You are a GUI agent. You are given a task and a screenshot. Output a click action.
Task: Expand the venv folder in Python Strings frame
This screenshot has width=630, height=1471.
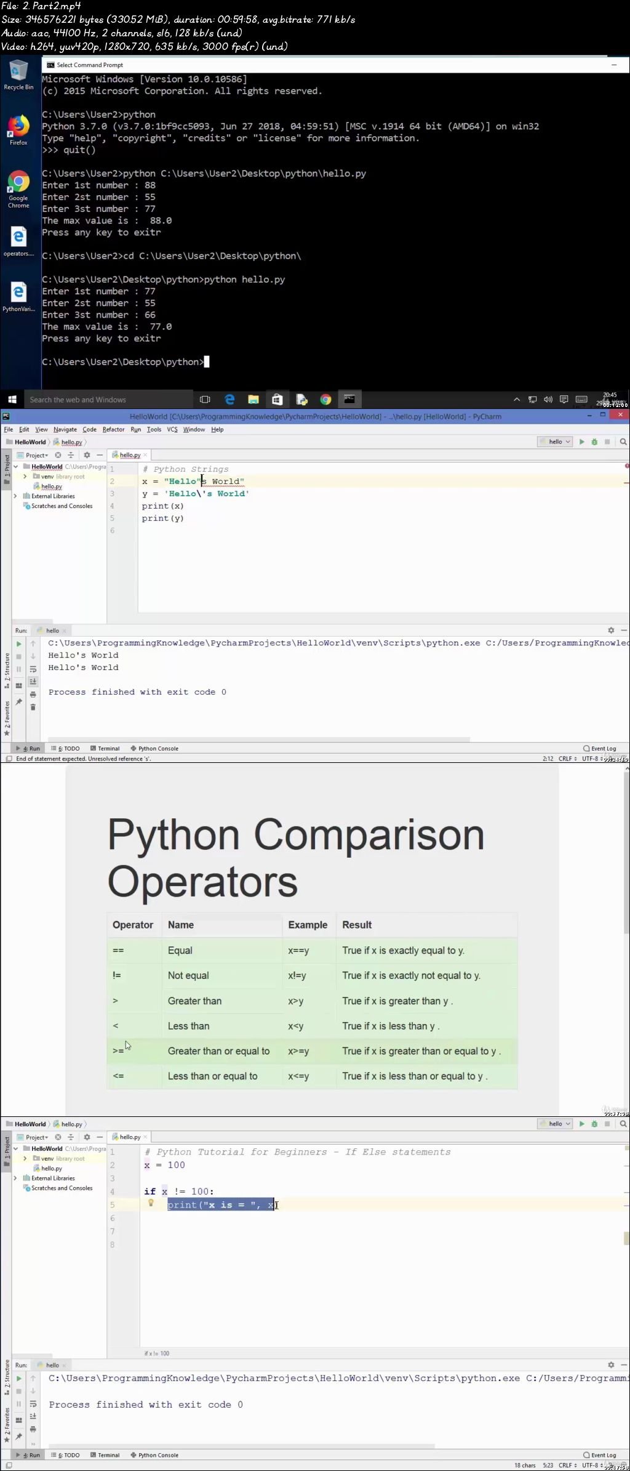point(25,477)
